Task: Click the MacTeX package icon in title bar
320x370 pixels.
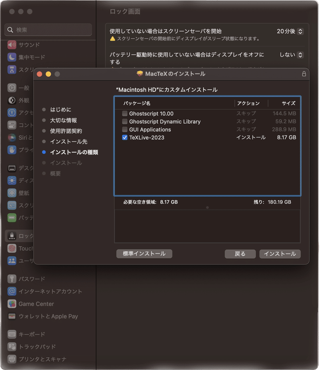Action: coord(140,73)
